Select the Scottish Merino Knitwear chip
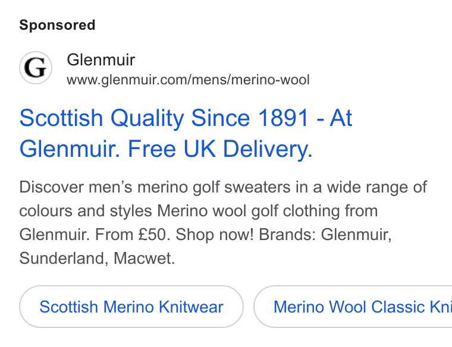Screen dimensions: 452x347 [131, 307]
